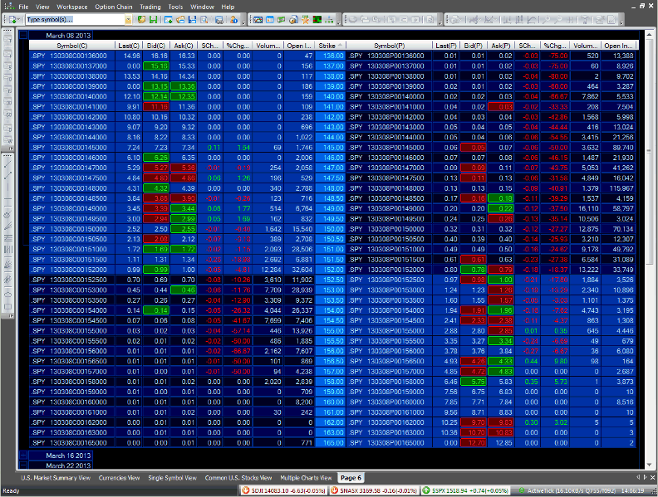Open the File menu

click(23, 7)
